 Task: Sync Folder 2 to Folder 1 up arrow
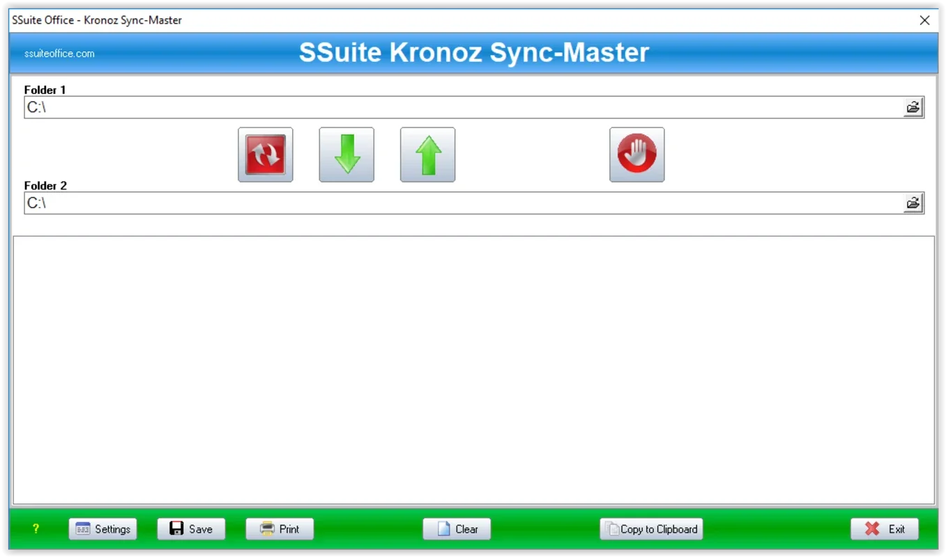(427, 155)
